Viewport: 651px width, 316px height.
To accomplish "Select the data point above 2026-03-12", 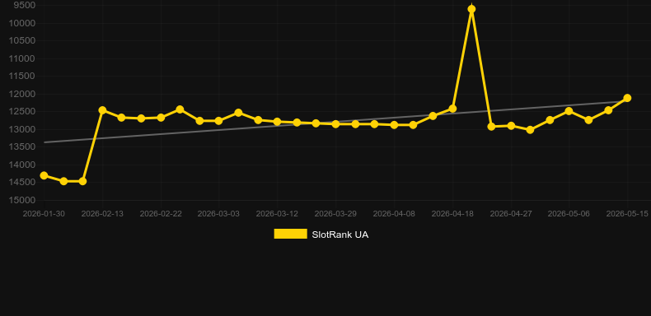I will pyautogui.click(x=278, y=122).
